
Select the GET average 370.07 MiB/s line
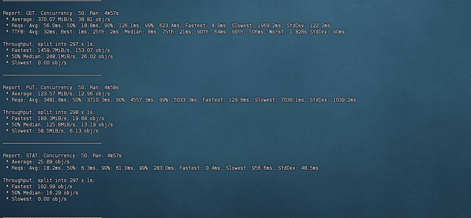(57, 19)
